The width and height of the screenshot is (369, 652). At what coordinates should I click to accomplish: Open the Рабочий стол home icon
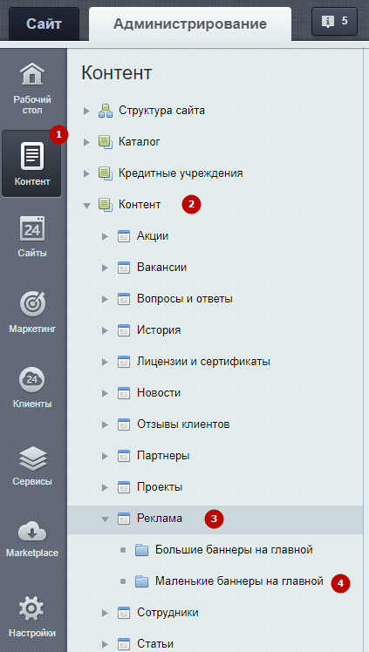tap(32, 73)
